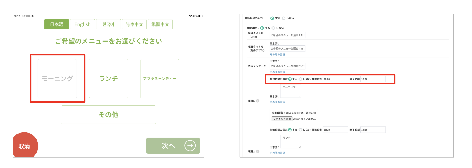Tap the 次へ next button
472x168 pixels.
[x=173, y=146]
